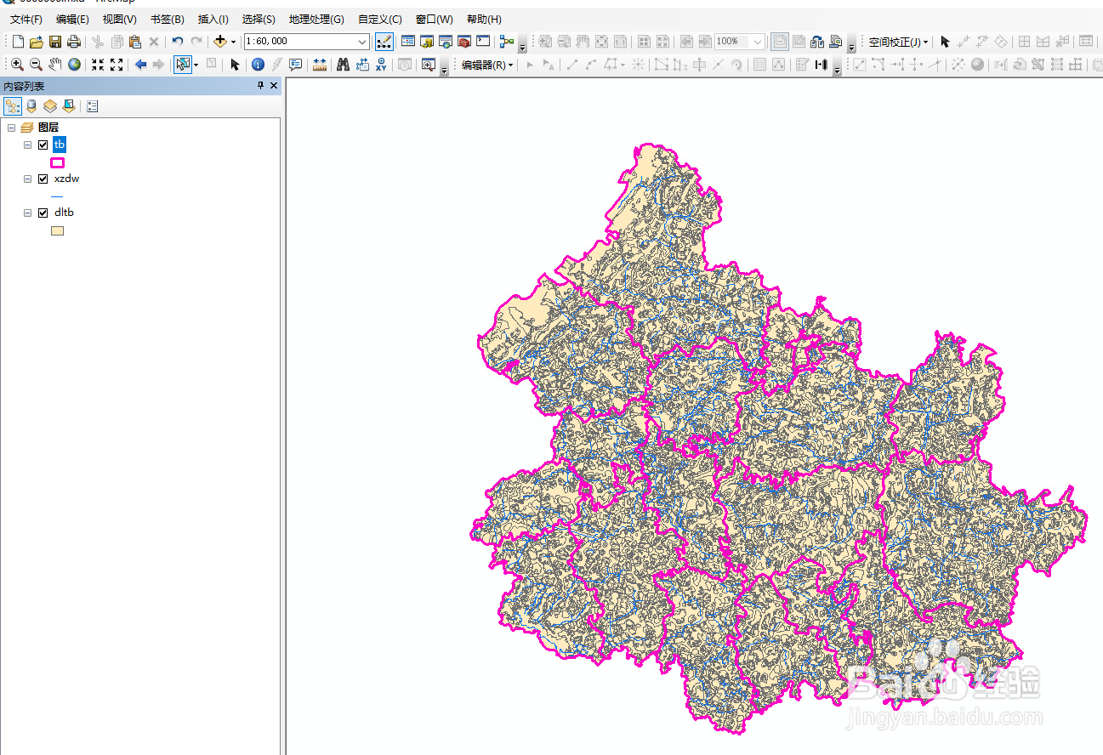The height and width of the screenshot is (755, 1103).
Task: Open the map scale dropdown
Action: tap(362, 42)
